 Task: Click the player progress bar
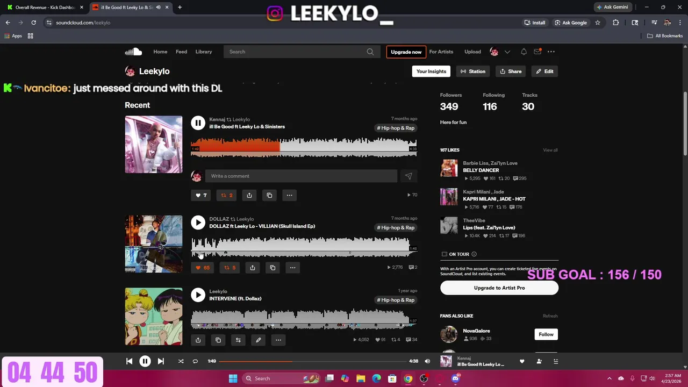click(312, 361)
